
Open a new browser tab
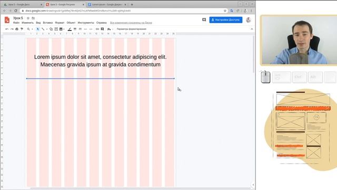pos(132,4)
